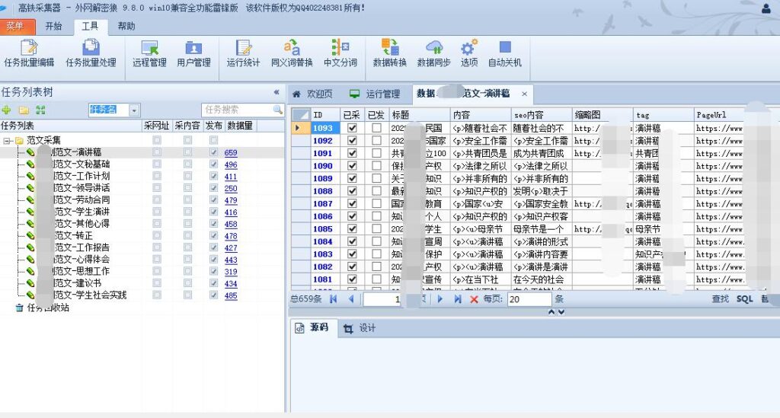Screen dimensions: 780x418
Task: Toggle 已采 checkbox for row 1087
Action: coord(352,203)
